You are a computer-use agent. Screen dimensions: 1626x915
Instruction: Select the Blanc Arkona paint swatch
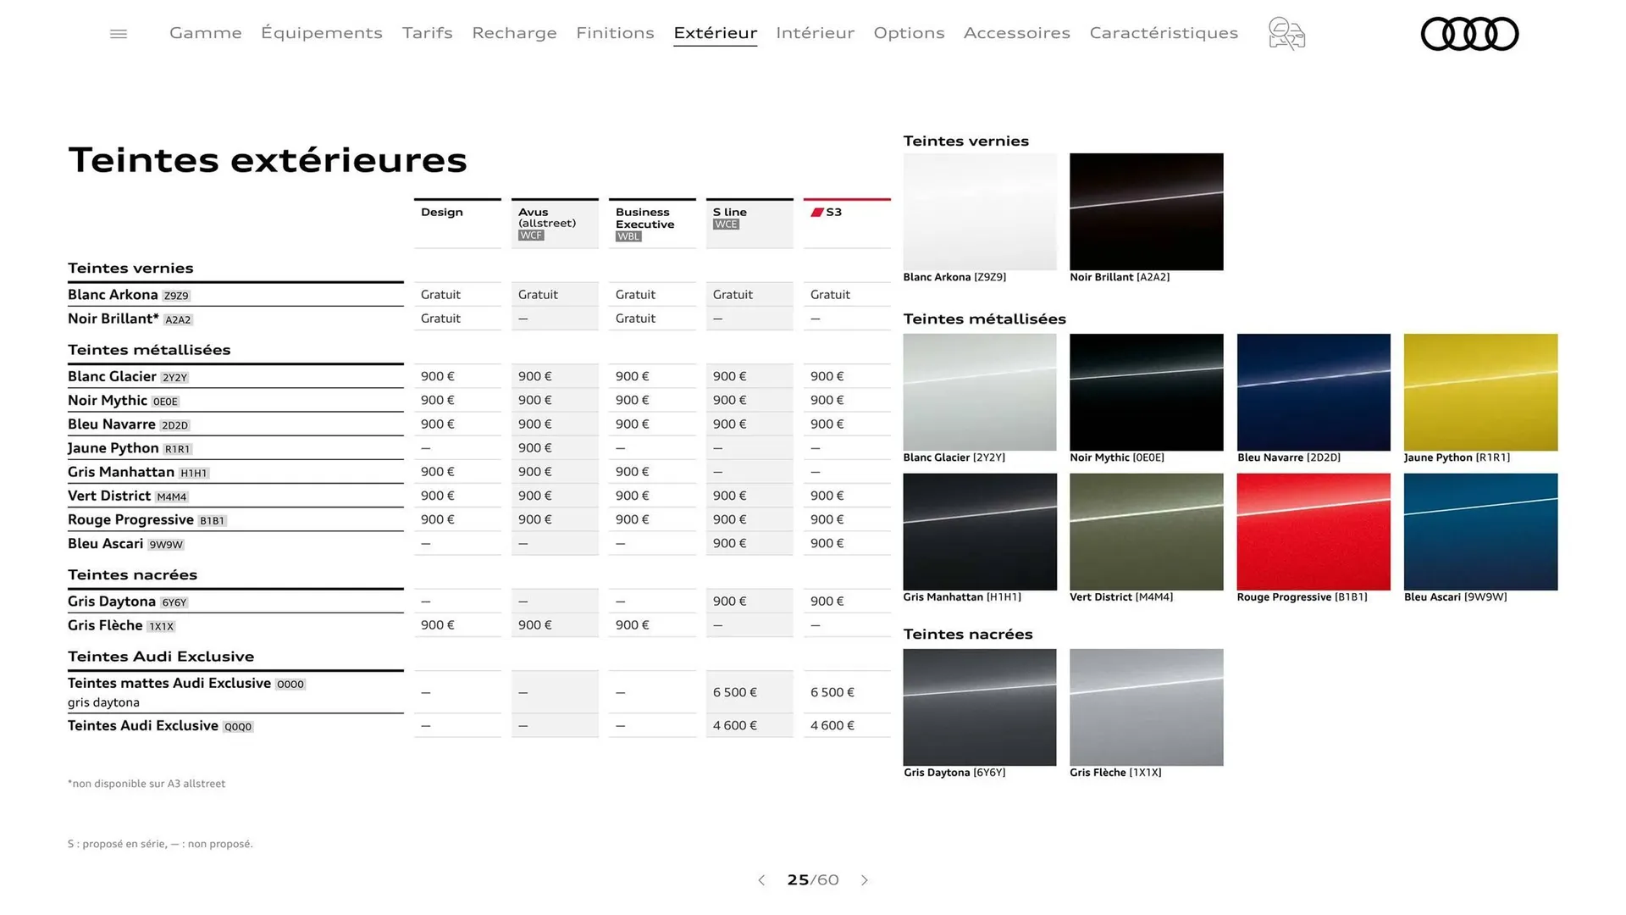pos(979,211)
